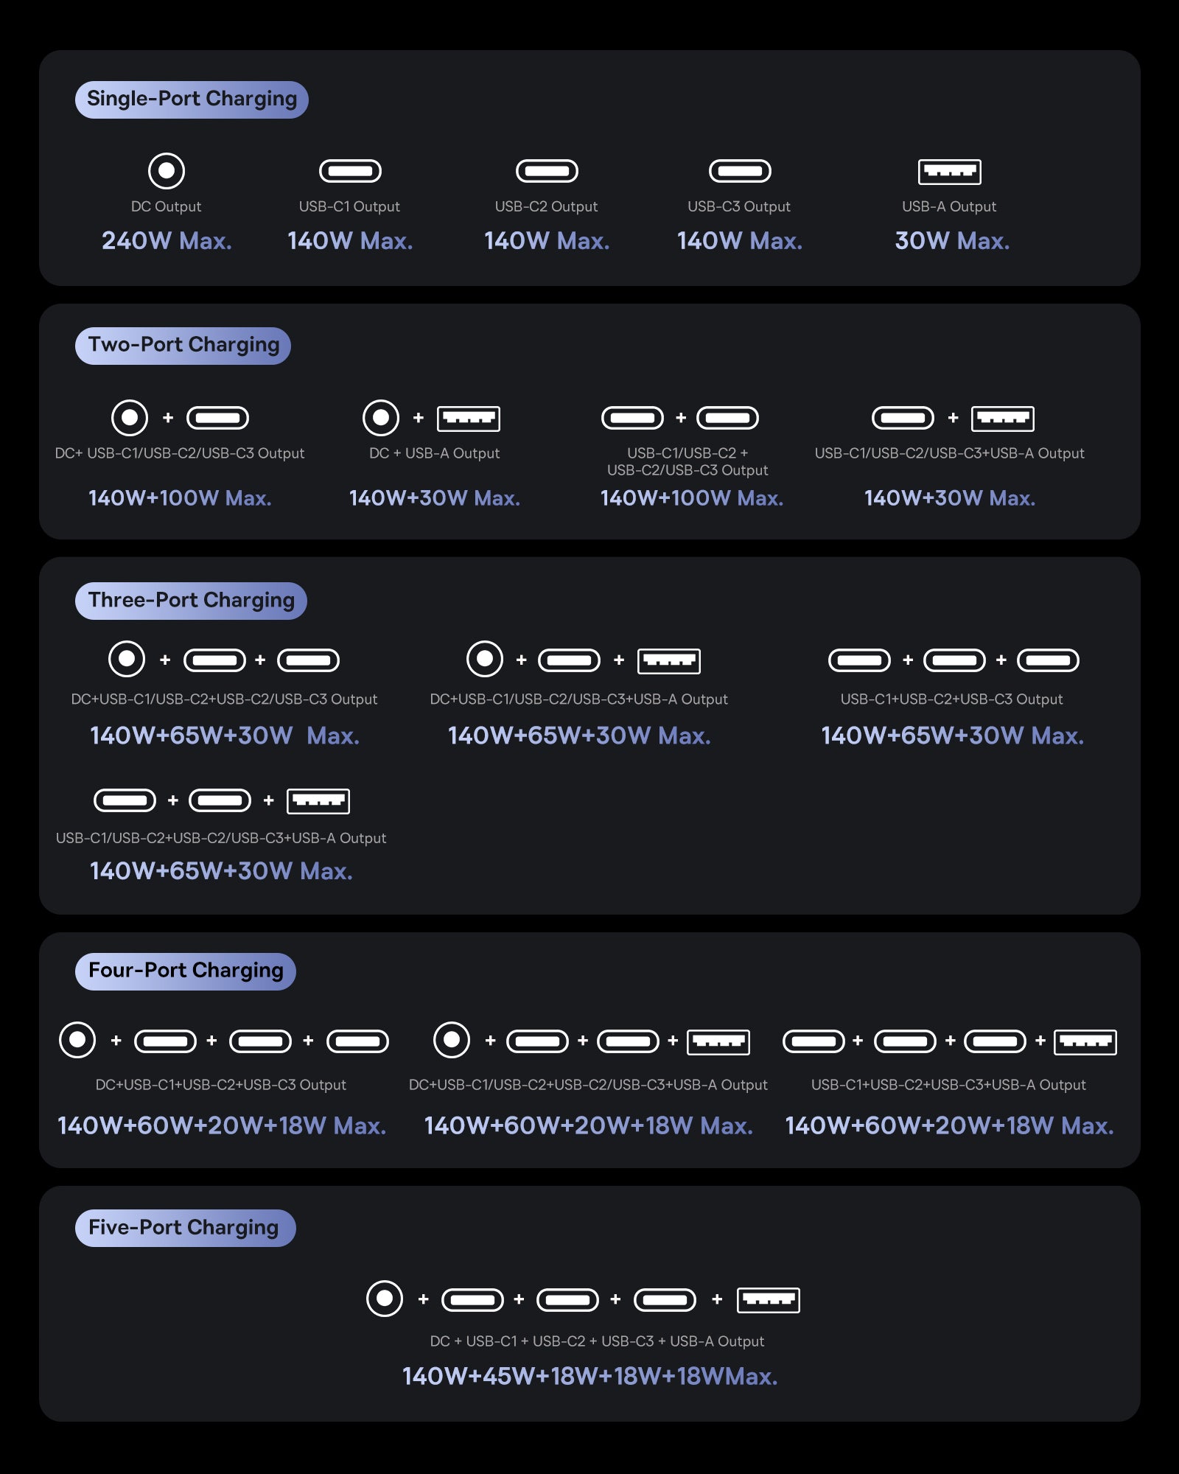Click the USB-C2 Output port icon
Image resolution: width=1179 pixels, height=1474 pixels.
pyautogui.click(x=547, y=171)
